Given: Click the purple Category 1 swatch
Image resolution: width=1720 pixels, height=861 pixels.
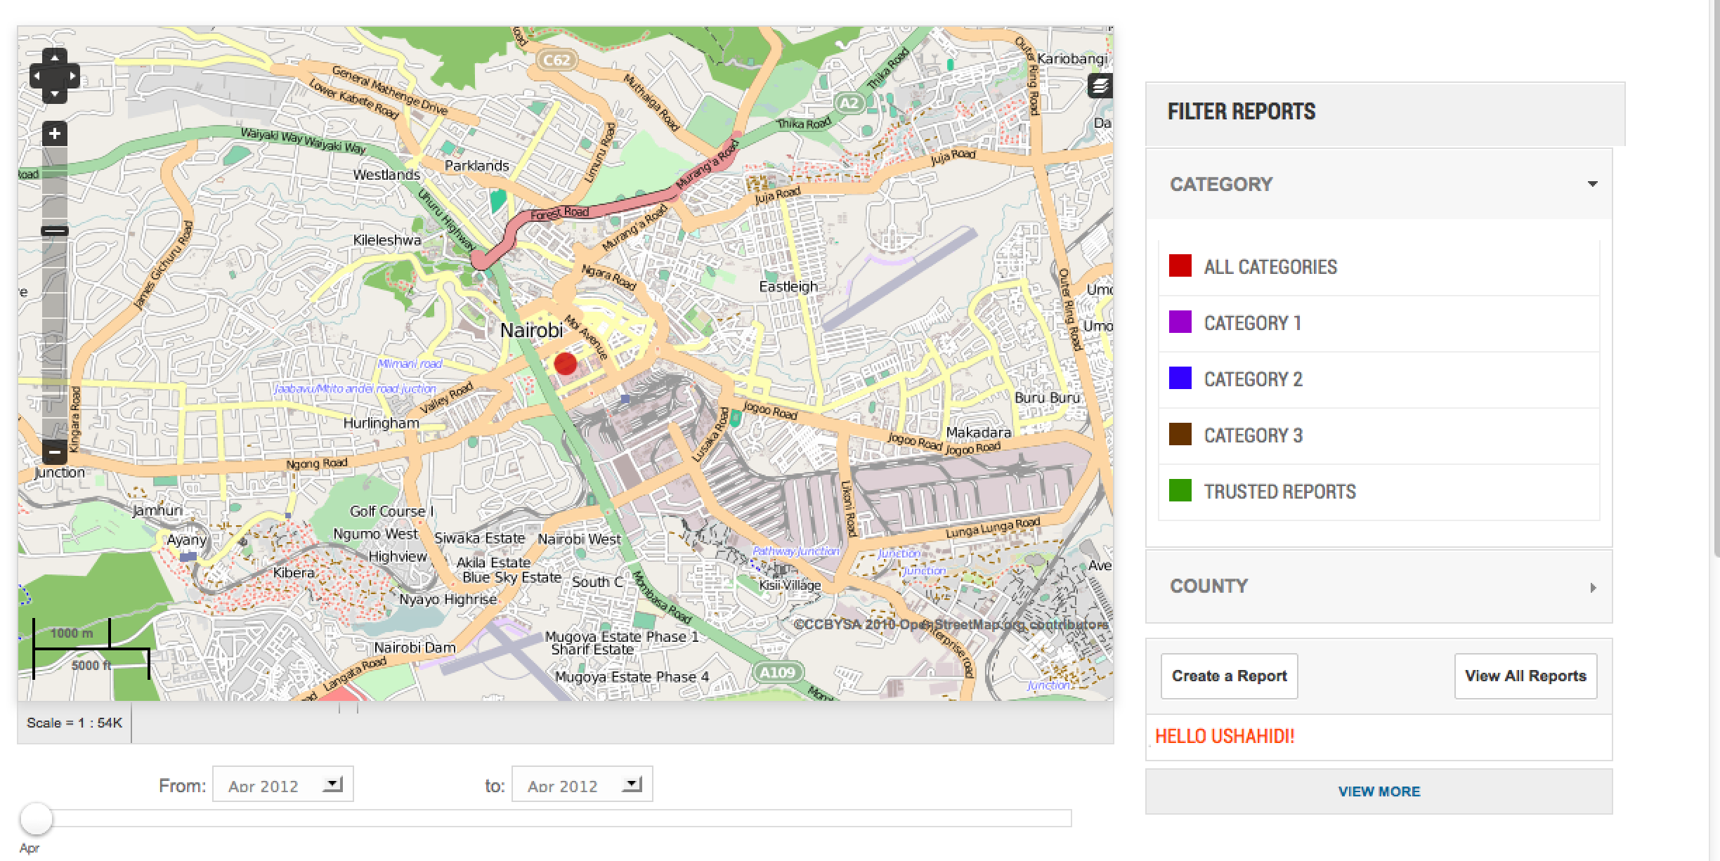Looking at the screenshot, I should (1180, 322).
